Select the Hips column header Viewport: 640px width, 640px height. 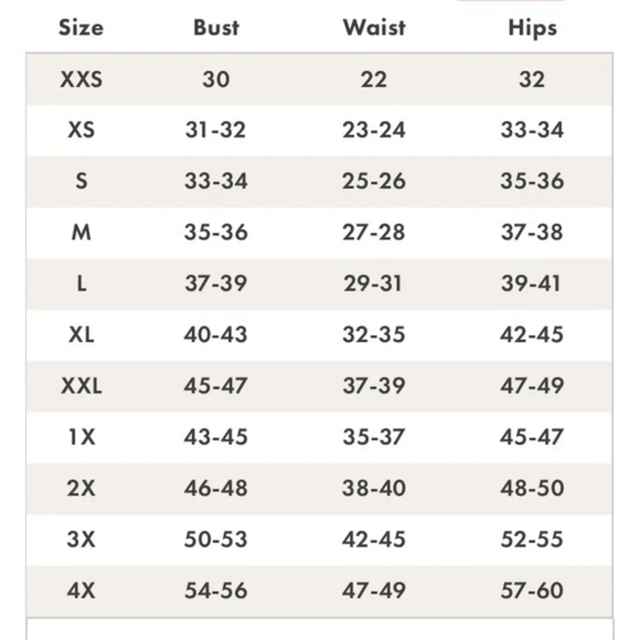pos(532,28)
